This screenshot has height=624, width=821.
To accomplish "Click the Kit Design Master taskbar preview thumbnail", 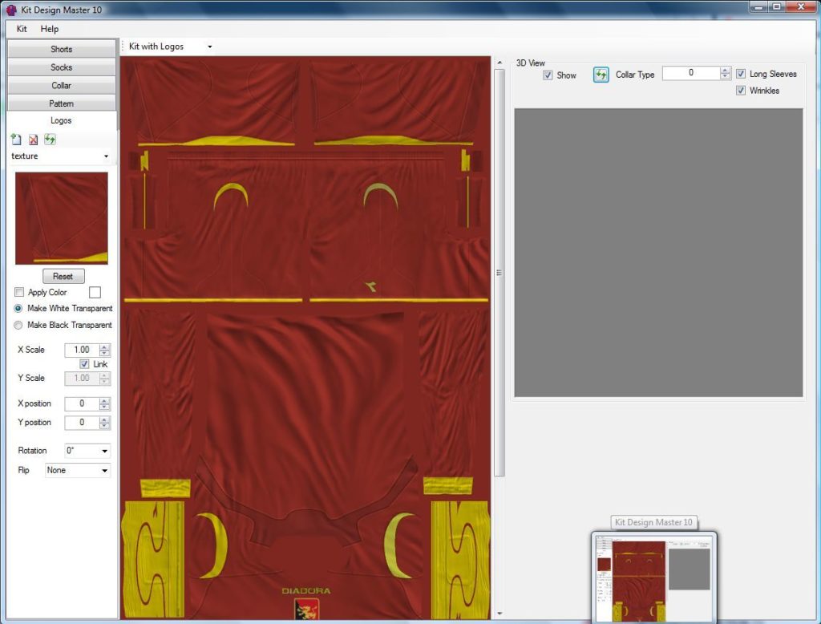I will point(654,577).
